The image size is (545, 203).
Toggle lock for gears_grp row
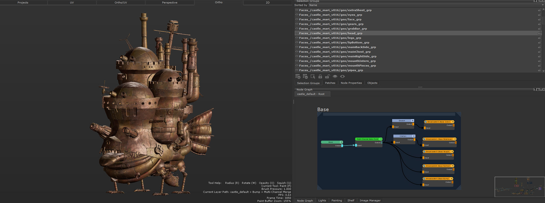[x=539, y=24]
